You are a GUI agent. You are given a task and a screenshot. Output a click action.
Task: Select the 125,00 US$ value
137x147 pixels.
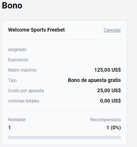[108, 70]
